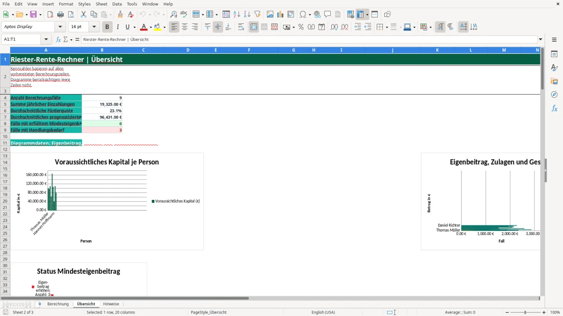This screenshot has height=316, width=563.
Task: Open the Function Wizard
Action: click(x=58, y=40)
